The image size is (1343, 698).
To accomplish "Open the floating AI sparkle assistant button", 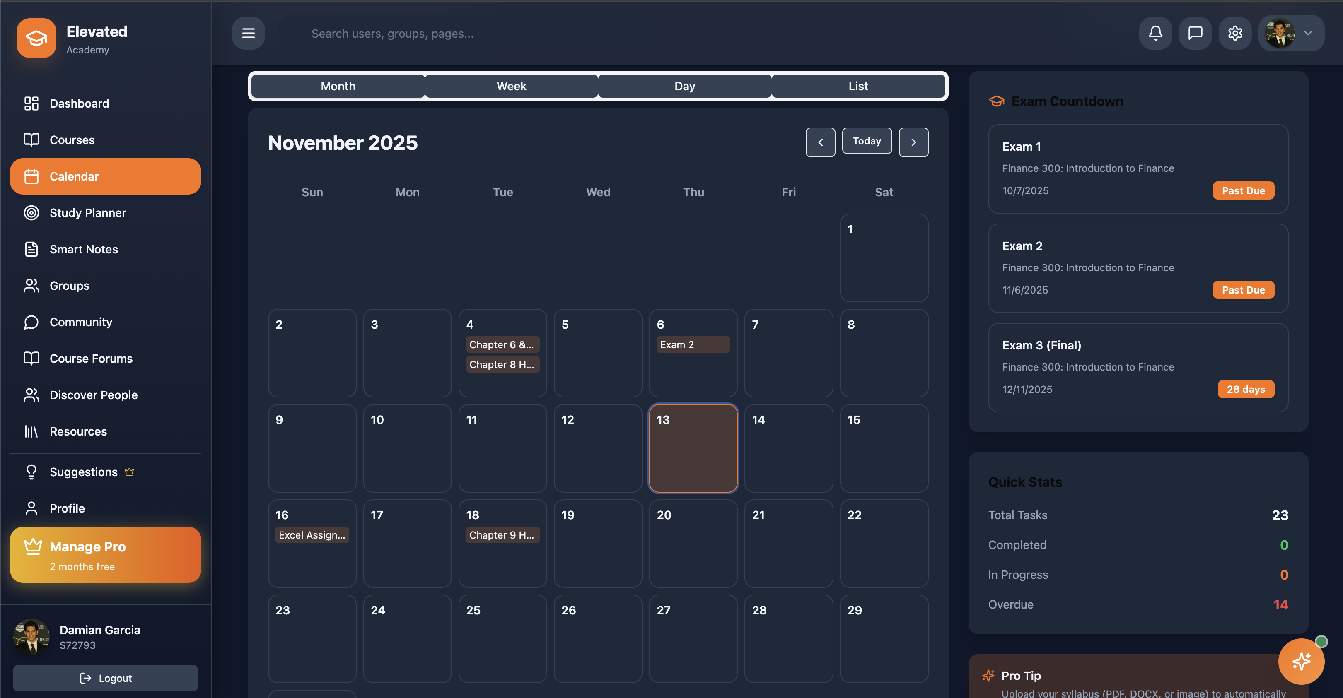I will [1301, 662].
